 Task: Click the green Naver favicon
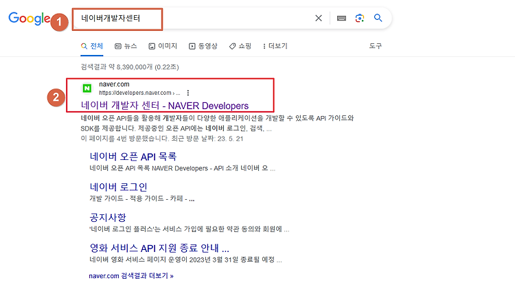coord(87,89)
